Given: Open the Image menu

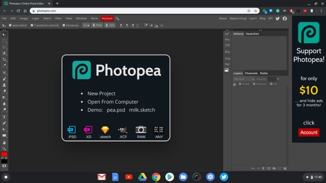Looking at the screenshot, I should [23, 18].
